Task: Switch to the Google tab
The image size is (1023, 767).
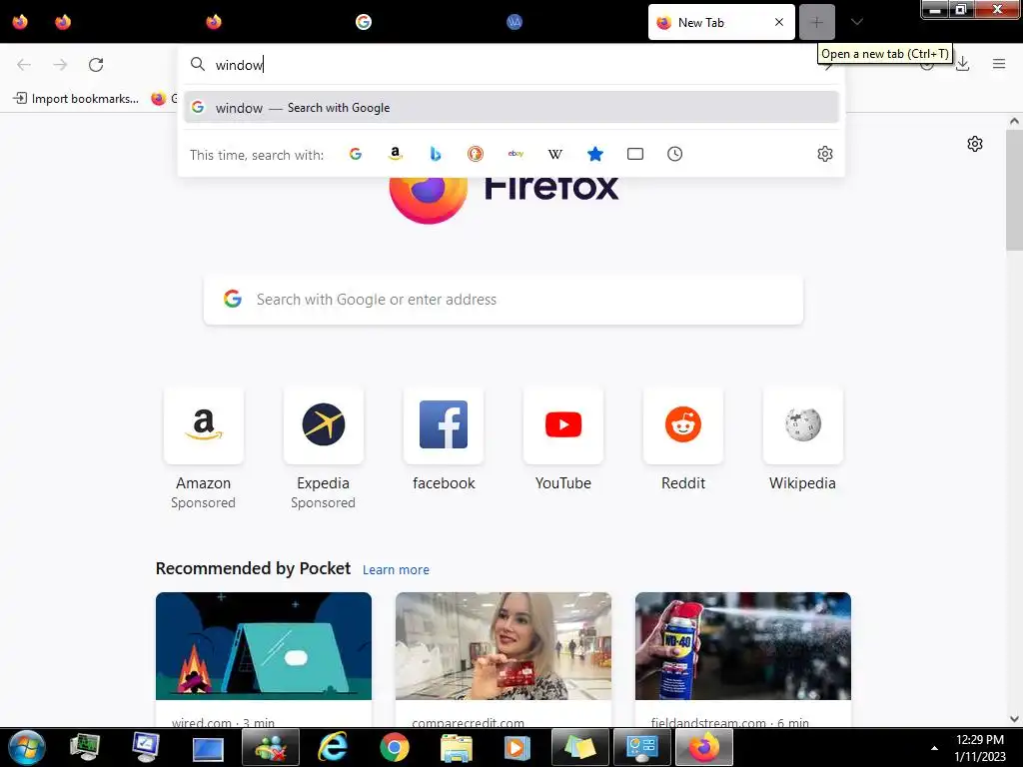Action: coord(364,22)
